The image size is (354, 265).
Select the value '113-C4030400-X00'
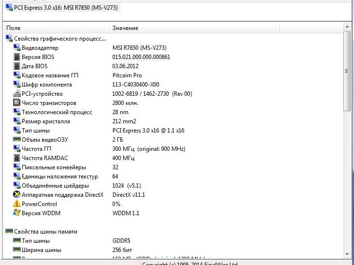click(x=136, y=85)
